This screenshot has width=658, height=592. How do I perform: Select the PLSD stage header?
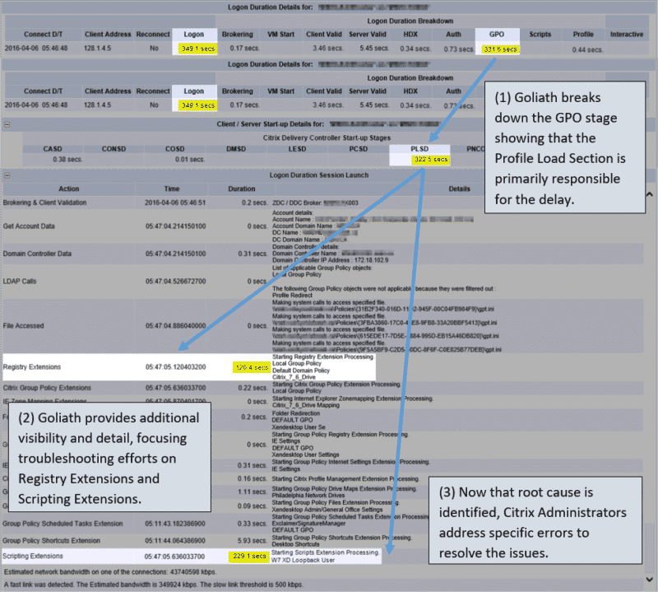tap(419, 149)
